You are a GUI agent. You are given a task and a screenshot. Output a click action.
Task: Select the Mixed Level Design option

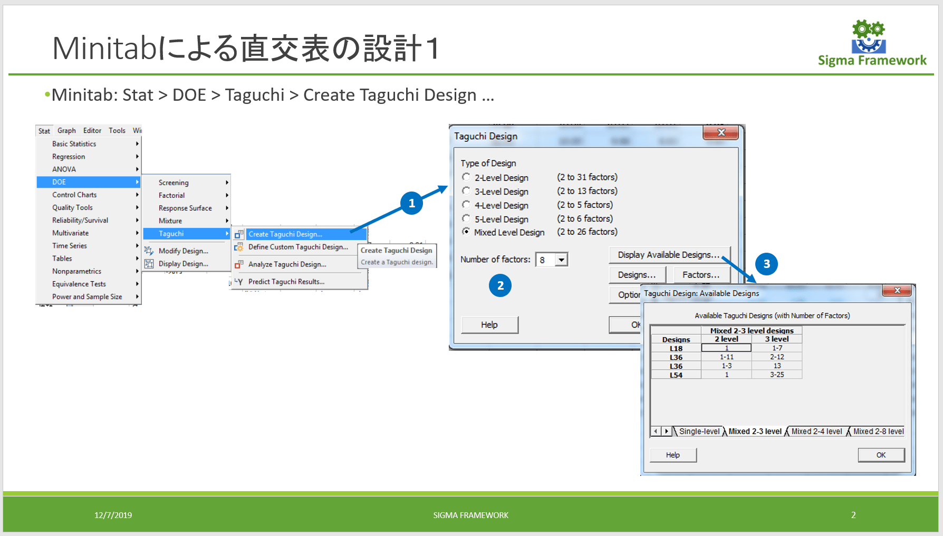click(466, 232)
